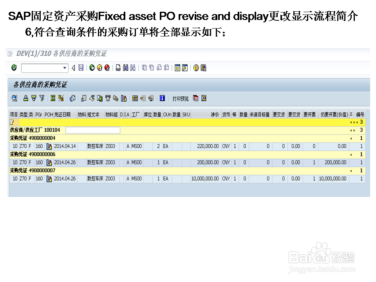This screenshot has height=282, width=376.
Task: Click the title bar menu icon beside DEV(1)/310
Action: (10, 54)
